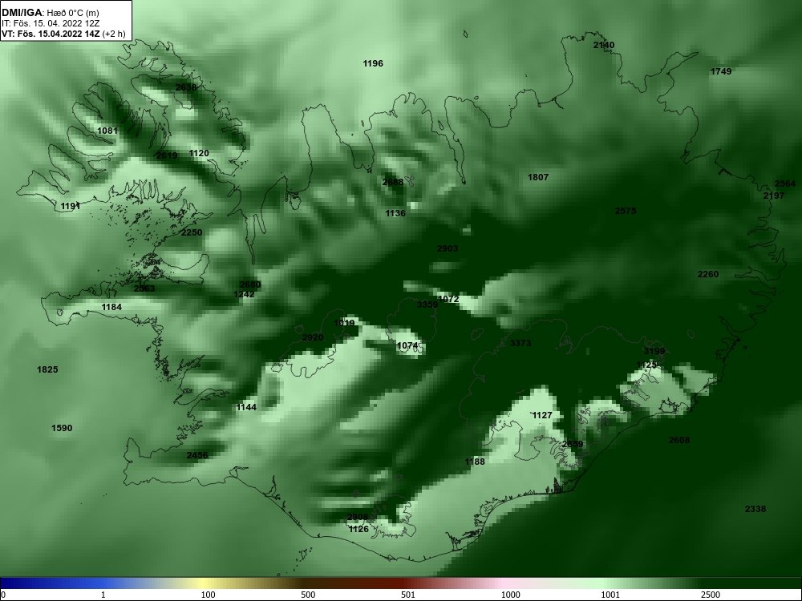Click the map value 1120
This screenshot has height=601, width=802.
coord(199,153)
